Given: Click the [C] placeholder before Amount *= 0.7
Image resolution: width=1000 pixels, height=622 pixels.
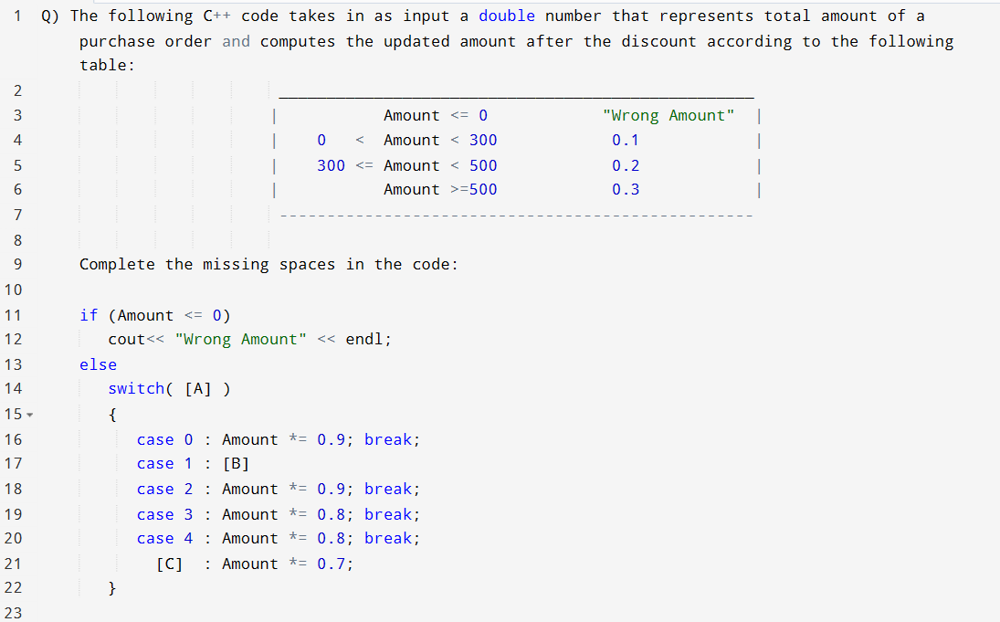Looking at the screenshot, I should coord(169,564).
